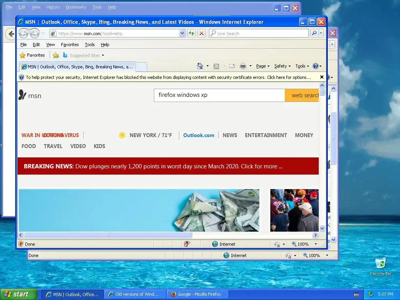This screenshot has height=300, width=400.
Task: Open the NEWS section link
Action: click(x=230, y=135)
